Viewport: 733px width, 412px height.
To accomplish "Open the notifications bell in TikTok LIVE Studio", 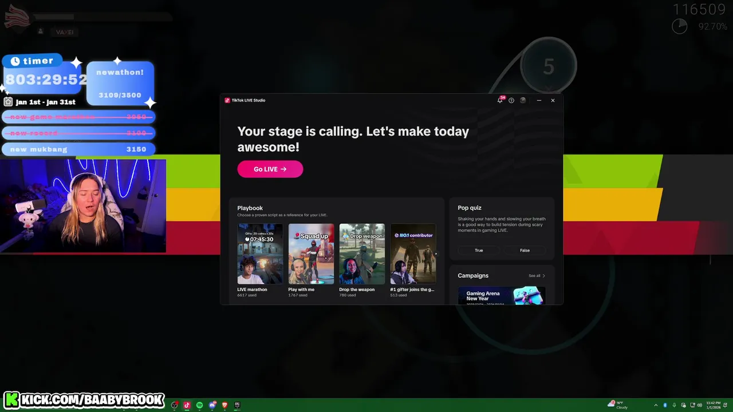I will pyautogui.click(x=500, y=100).
